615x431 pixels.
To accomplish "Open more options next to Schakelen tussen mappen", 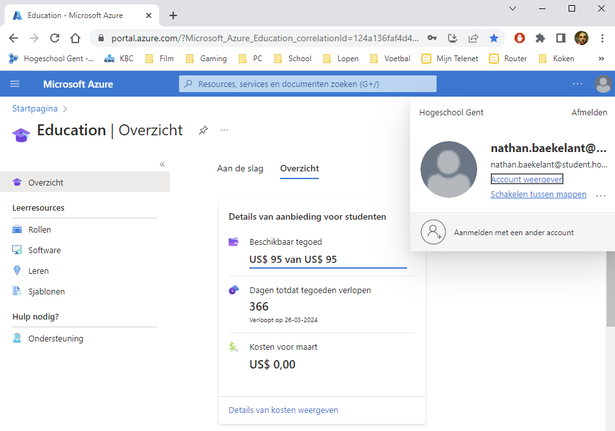I will tap(600, 195).
